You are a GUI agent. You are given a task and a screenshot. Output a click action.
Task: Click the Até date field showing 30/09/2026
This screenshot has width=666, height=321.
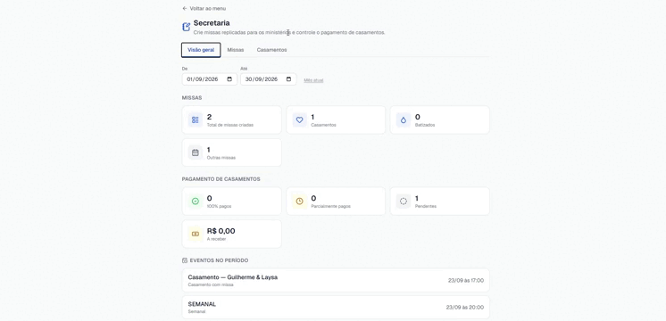pos(269,79)
